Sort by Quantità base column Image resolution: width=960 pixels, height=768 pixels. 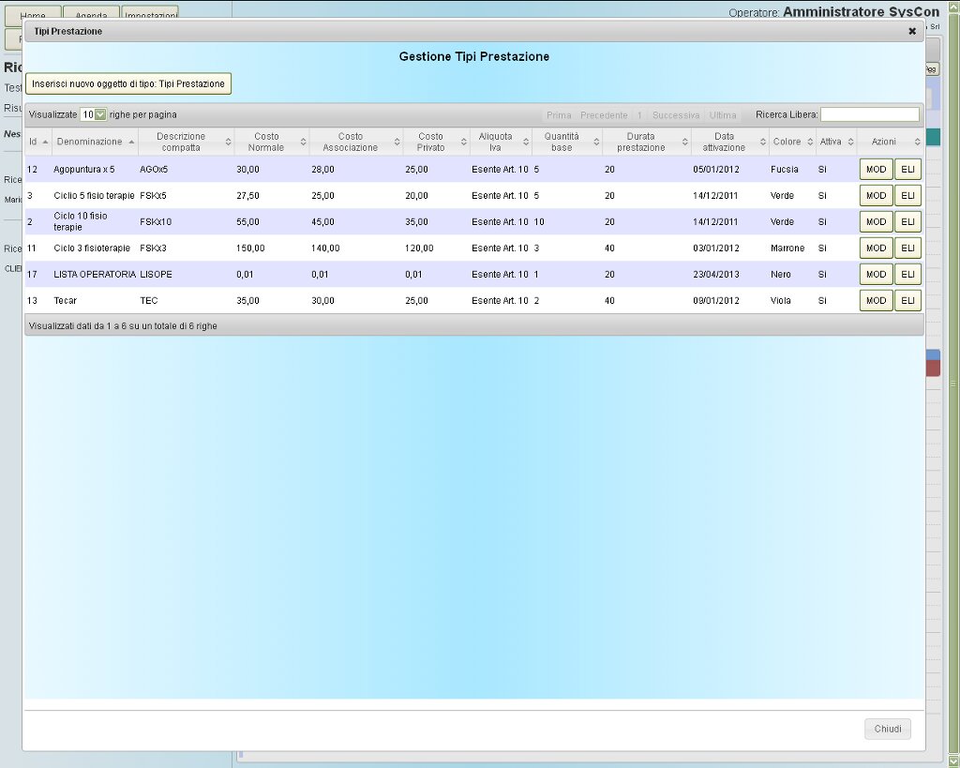pyautogui.click(x=567, y=142)
